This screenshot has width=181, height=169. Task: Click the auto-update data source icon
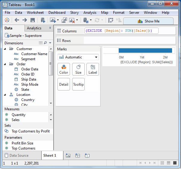point(86,20)
